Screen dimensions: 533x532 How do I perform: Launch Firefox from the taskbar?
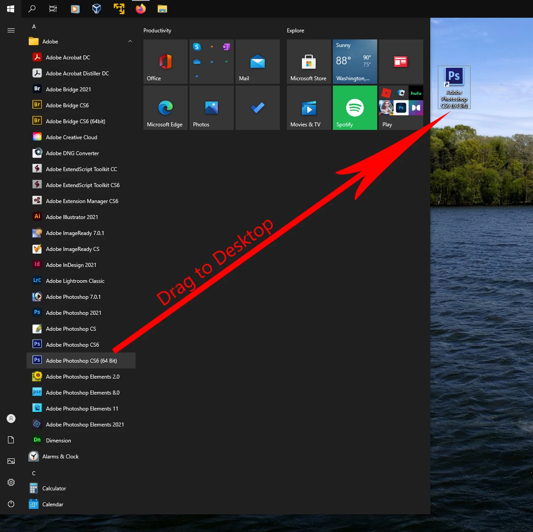(x=141, y=9)
